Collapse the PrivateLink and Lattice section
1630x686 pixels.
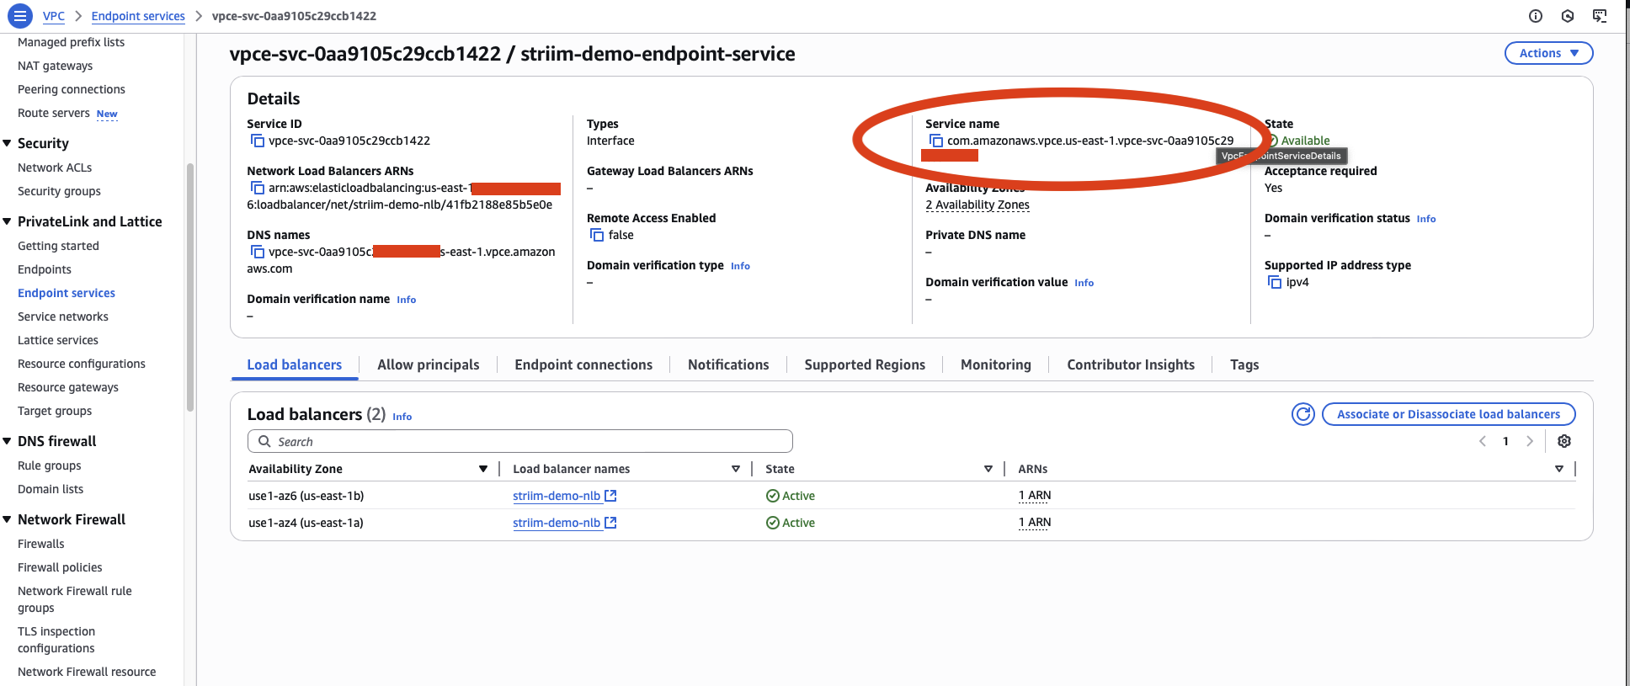8,222
